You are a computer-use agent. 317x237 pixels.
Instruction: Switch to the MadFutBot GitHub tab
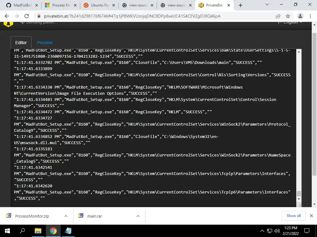click(x=19, y=5)
